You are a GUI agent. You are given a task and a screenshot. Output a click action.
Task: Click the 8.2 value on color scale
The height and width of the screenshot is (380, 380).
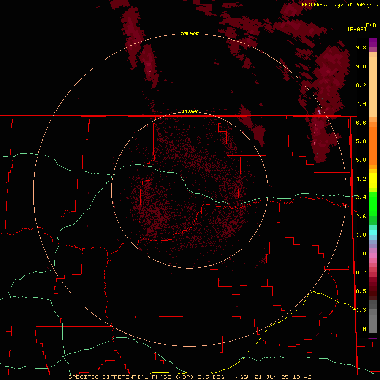pyautogui.click(x=361, y=85)
